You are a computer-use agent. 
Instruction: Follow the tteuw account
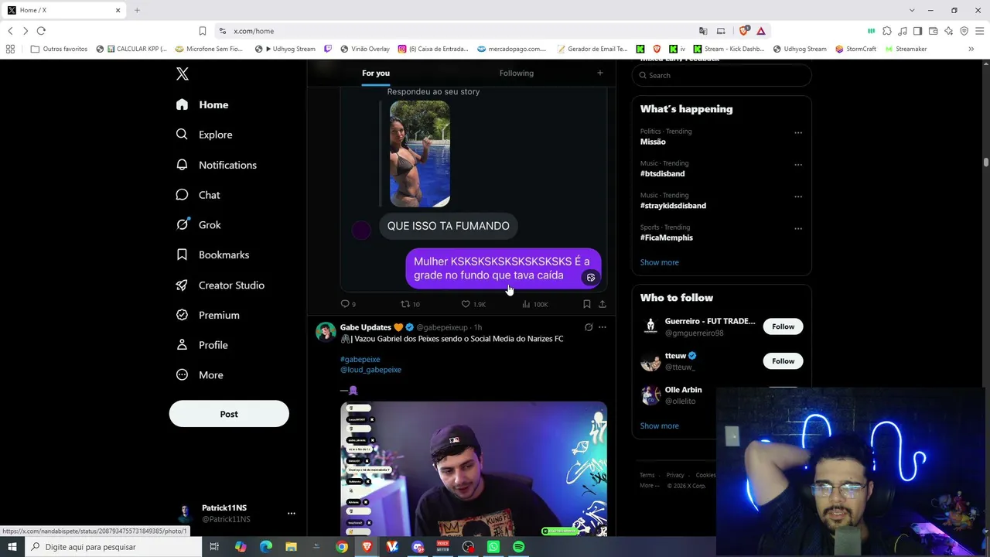click(x=783, y=361)
